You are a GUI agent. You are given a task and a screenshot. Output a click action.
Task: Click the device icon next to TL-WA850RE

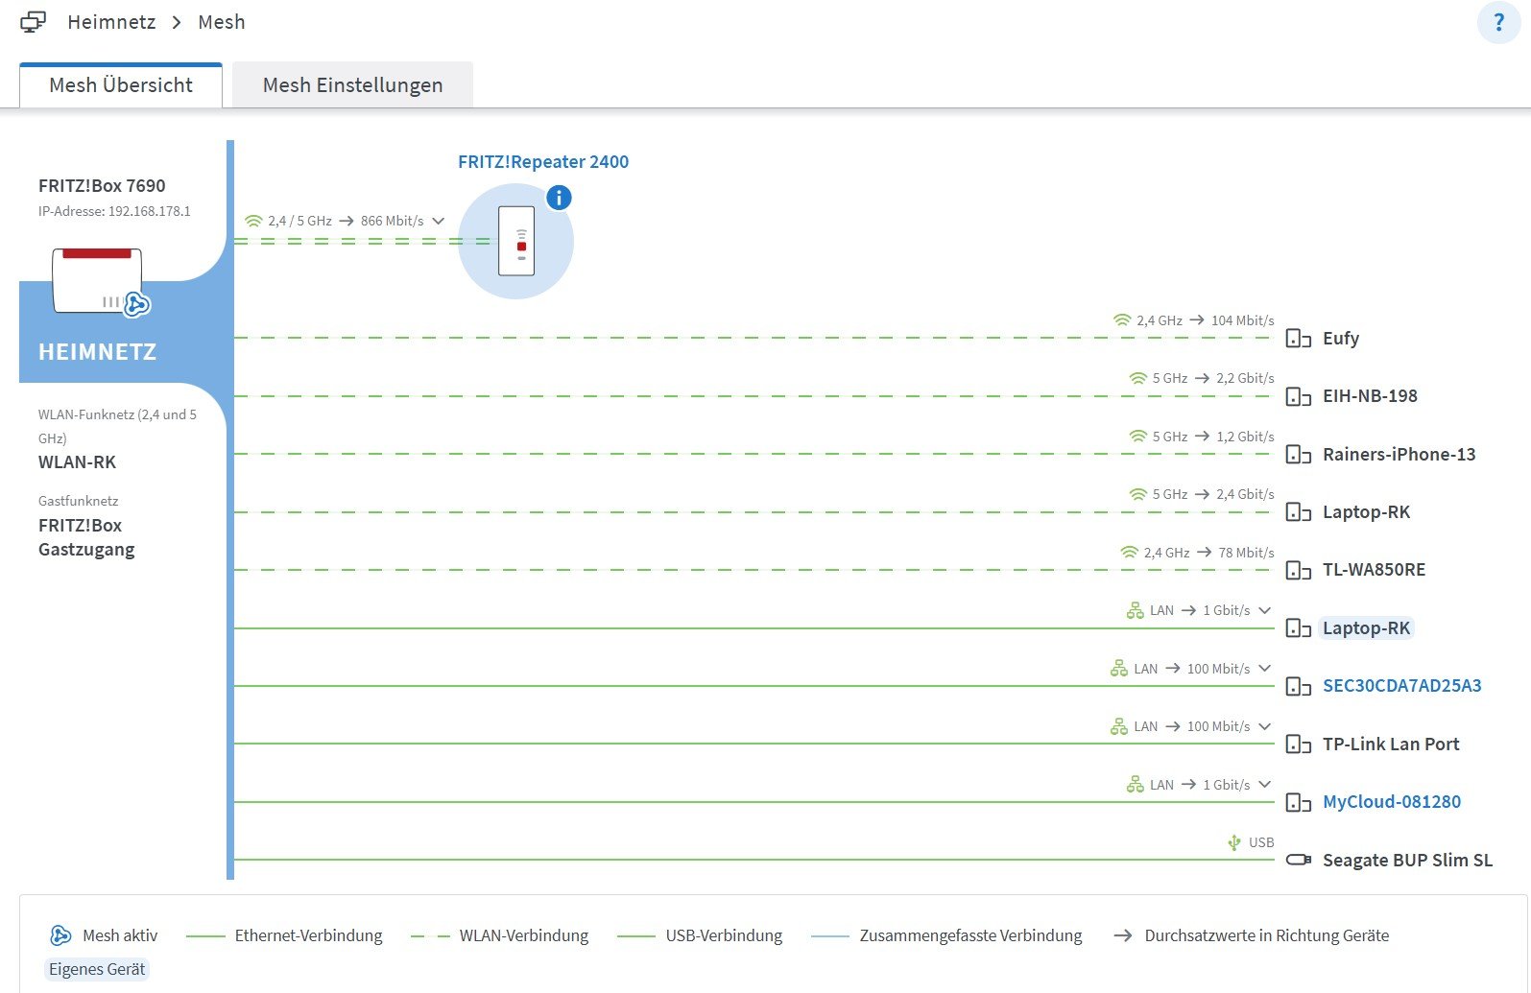[x=1298, y=571]
